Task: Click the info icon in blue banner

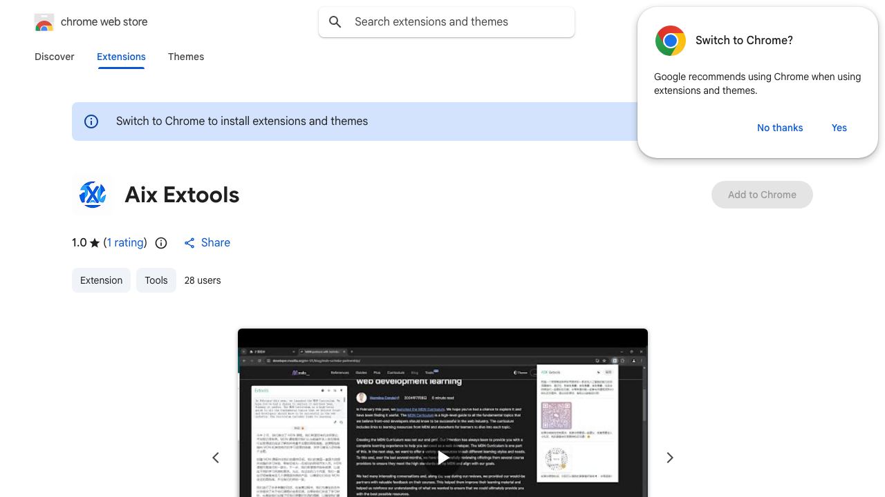Action: pos(91,121)
